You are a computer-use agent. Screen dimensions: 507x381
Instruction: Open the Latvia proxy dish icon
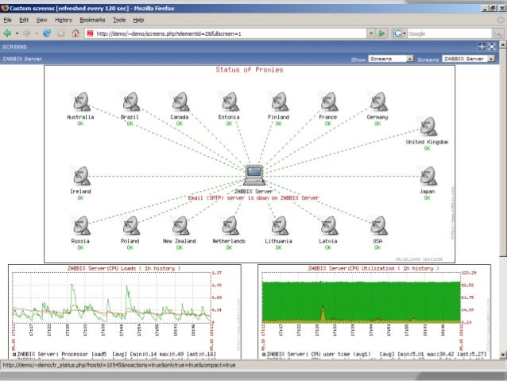click(328, 226)
